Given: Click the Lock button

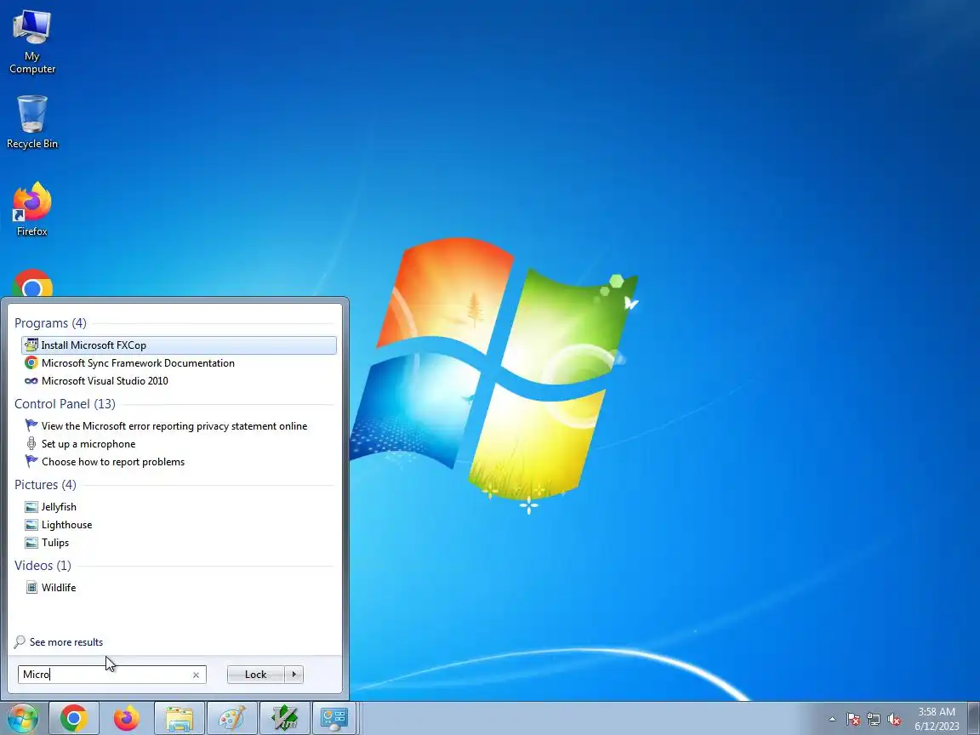Looking at the screenshot, I should click(255, 675).
